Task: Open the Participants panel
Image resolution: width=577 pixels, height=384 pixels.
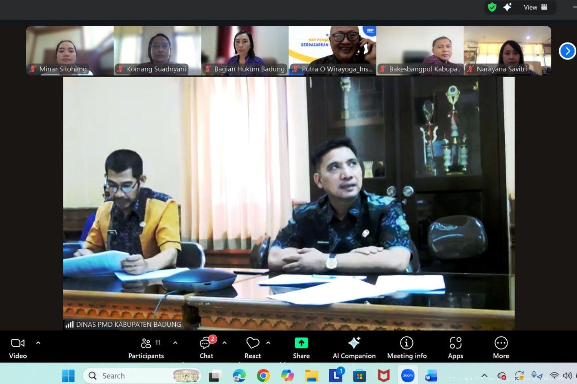Action: [146, 348]
